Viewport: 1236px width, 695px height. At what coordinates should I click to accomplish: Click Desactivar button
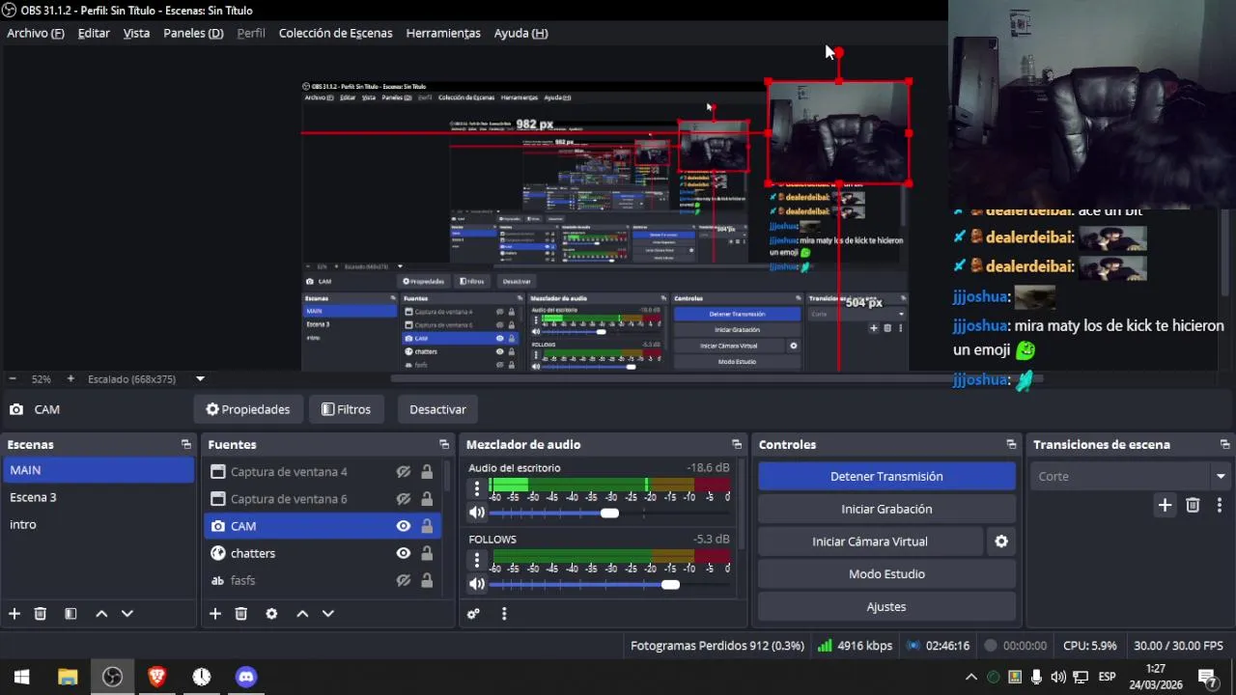click(x=437, y=409)
